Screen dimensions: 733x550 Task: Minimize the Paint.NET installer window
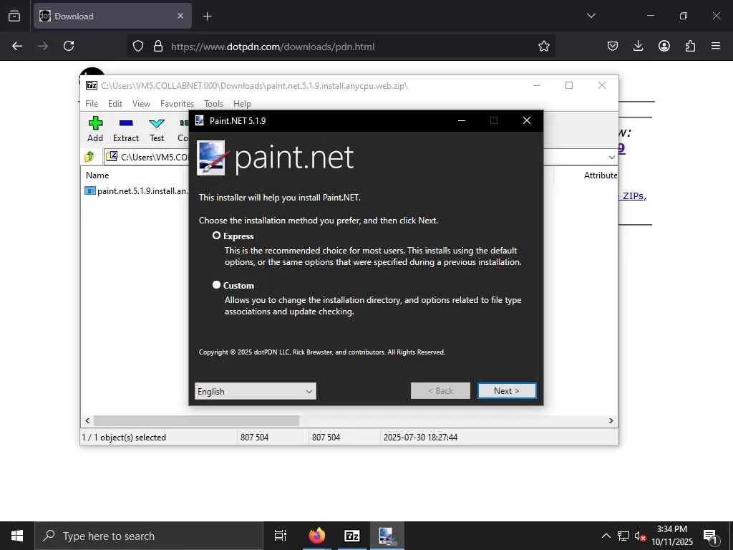coord(462,120)
